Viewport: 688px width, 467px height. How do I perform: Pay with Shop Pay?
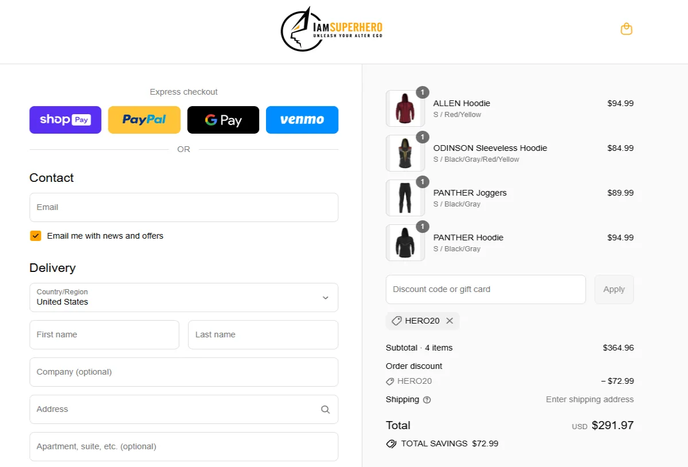pyautogui.click(x=65, y=120)
